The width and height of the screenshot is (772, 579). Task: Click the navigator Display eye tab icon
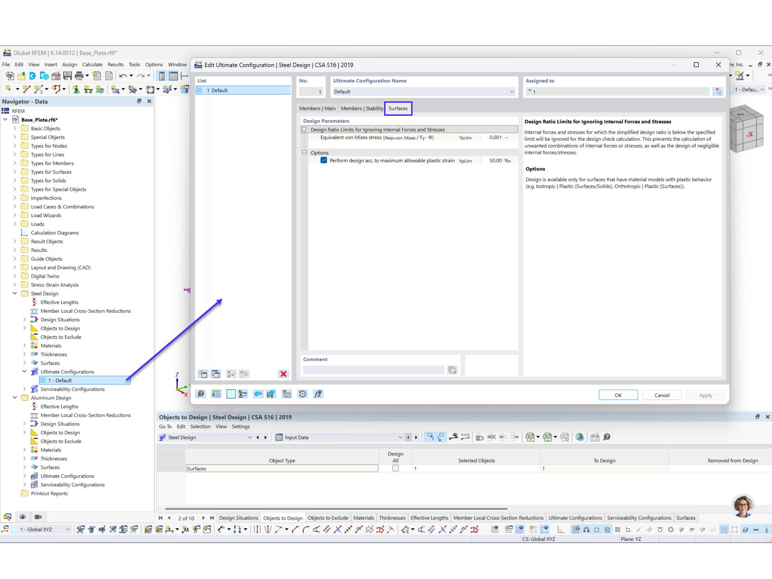pyautogui.click(x=23, y=517)
